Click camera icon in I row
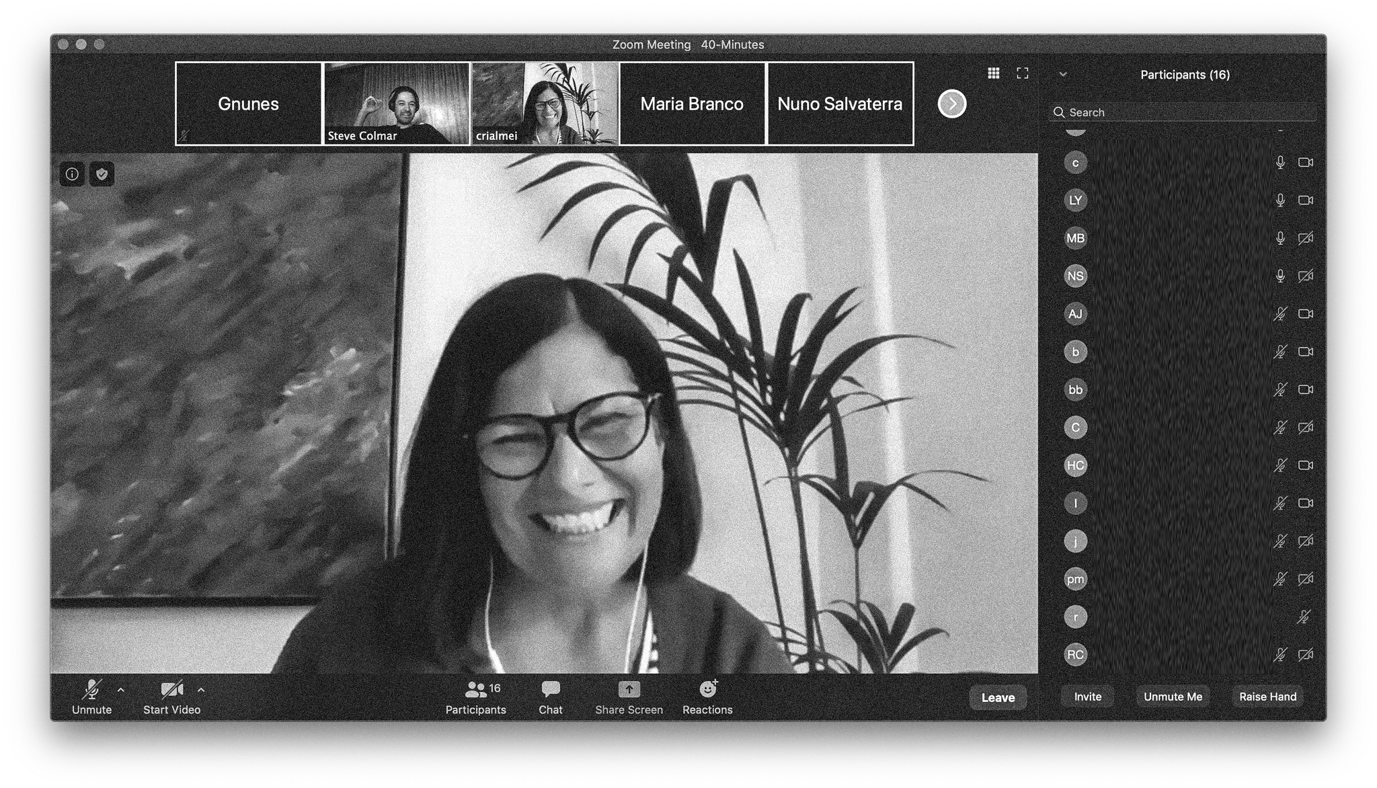The height and width of the screenshot is (788, 1377). click(1305, 503)
